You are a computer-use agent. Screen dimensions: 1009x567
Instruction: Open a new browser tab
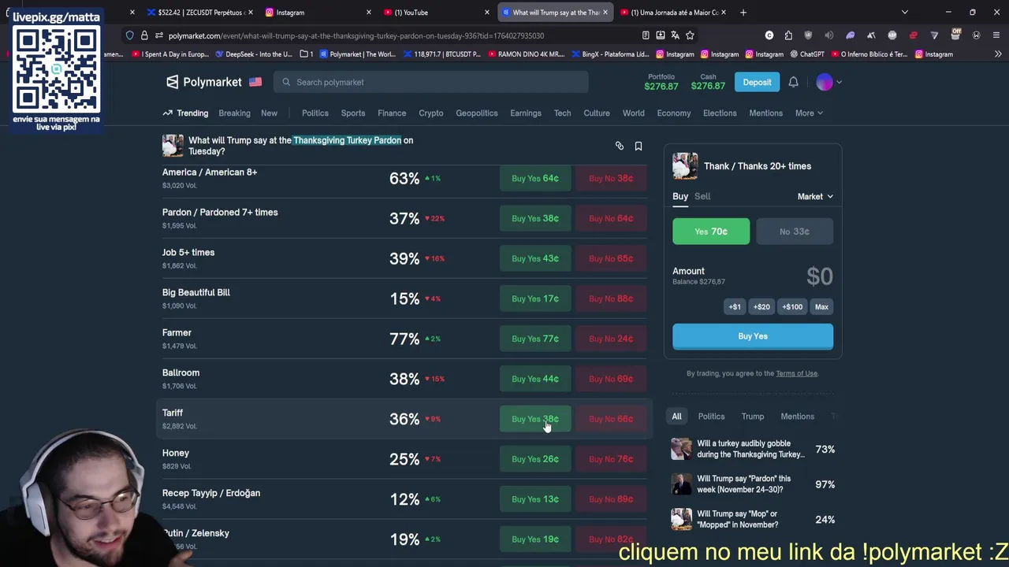point(743,13)
